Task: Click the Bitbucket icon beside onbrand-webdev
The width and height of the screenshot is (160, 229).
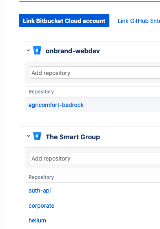Action: (37, 50)
